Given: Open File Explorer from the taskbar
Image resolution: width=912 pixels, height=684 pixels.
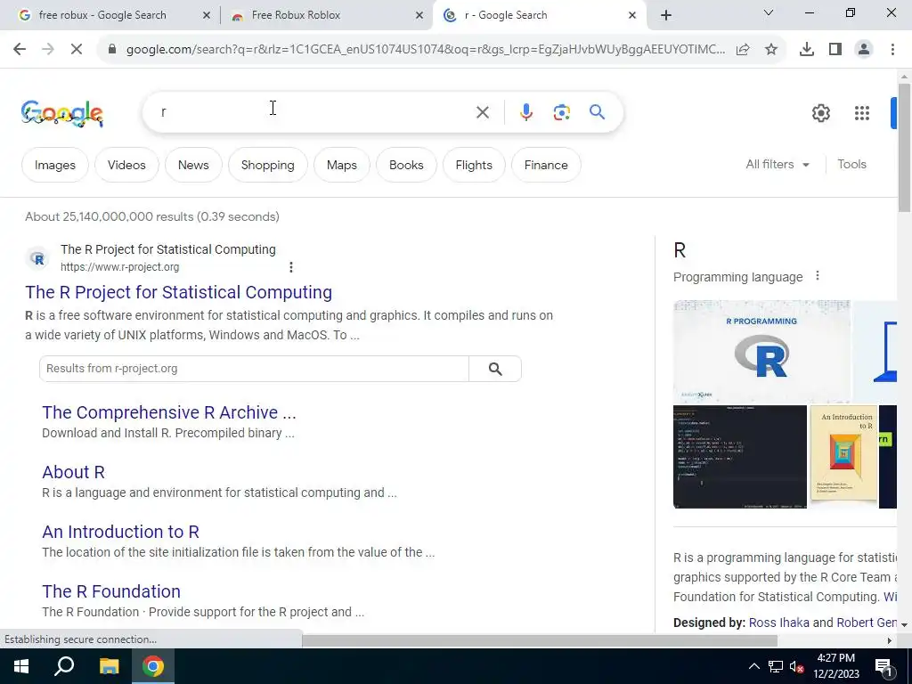Looking at the screenshot, I should point(109,666).
